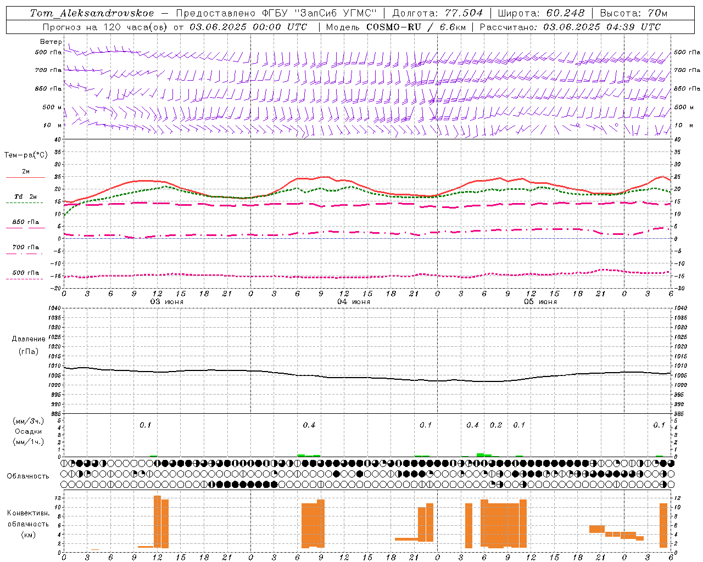Click the 'Осадки' precipitation label
This screenshot has width=703, height=562.
(29, 432)
